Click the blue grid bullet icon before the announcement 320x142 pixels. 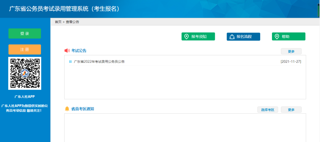[x=71, y=62]
